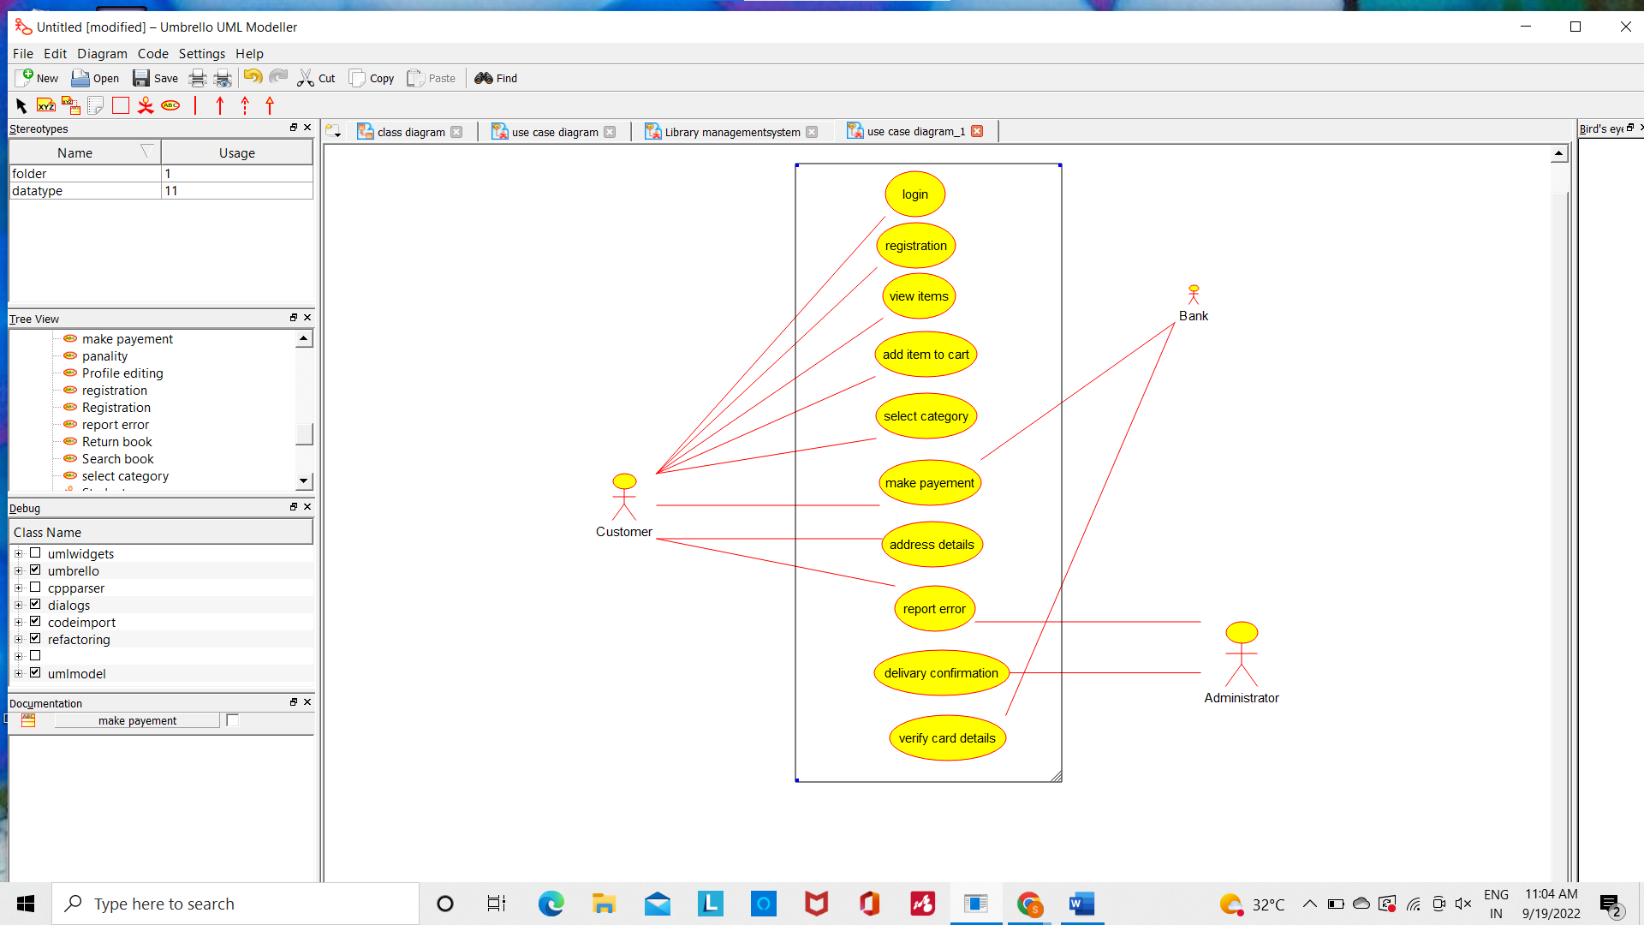Expand the refactoring tree node
This screenshot has width=1644, height=925.
18,640
